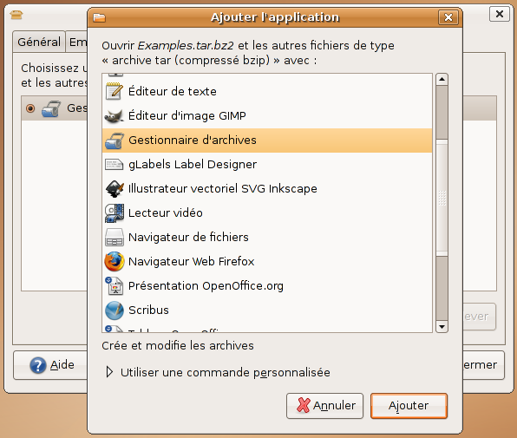
Task: Choose the Navigateur de fichiers icon
Action: [115, 238]
